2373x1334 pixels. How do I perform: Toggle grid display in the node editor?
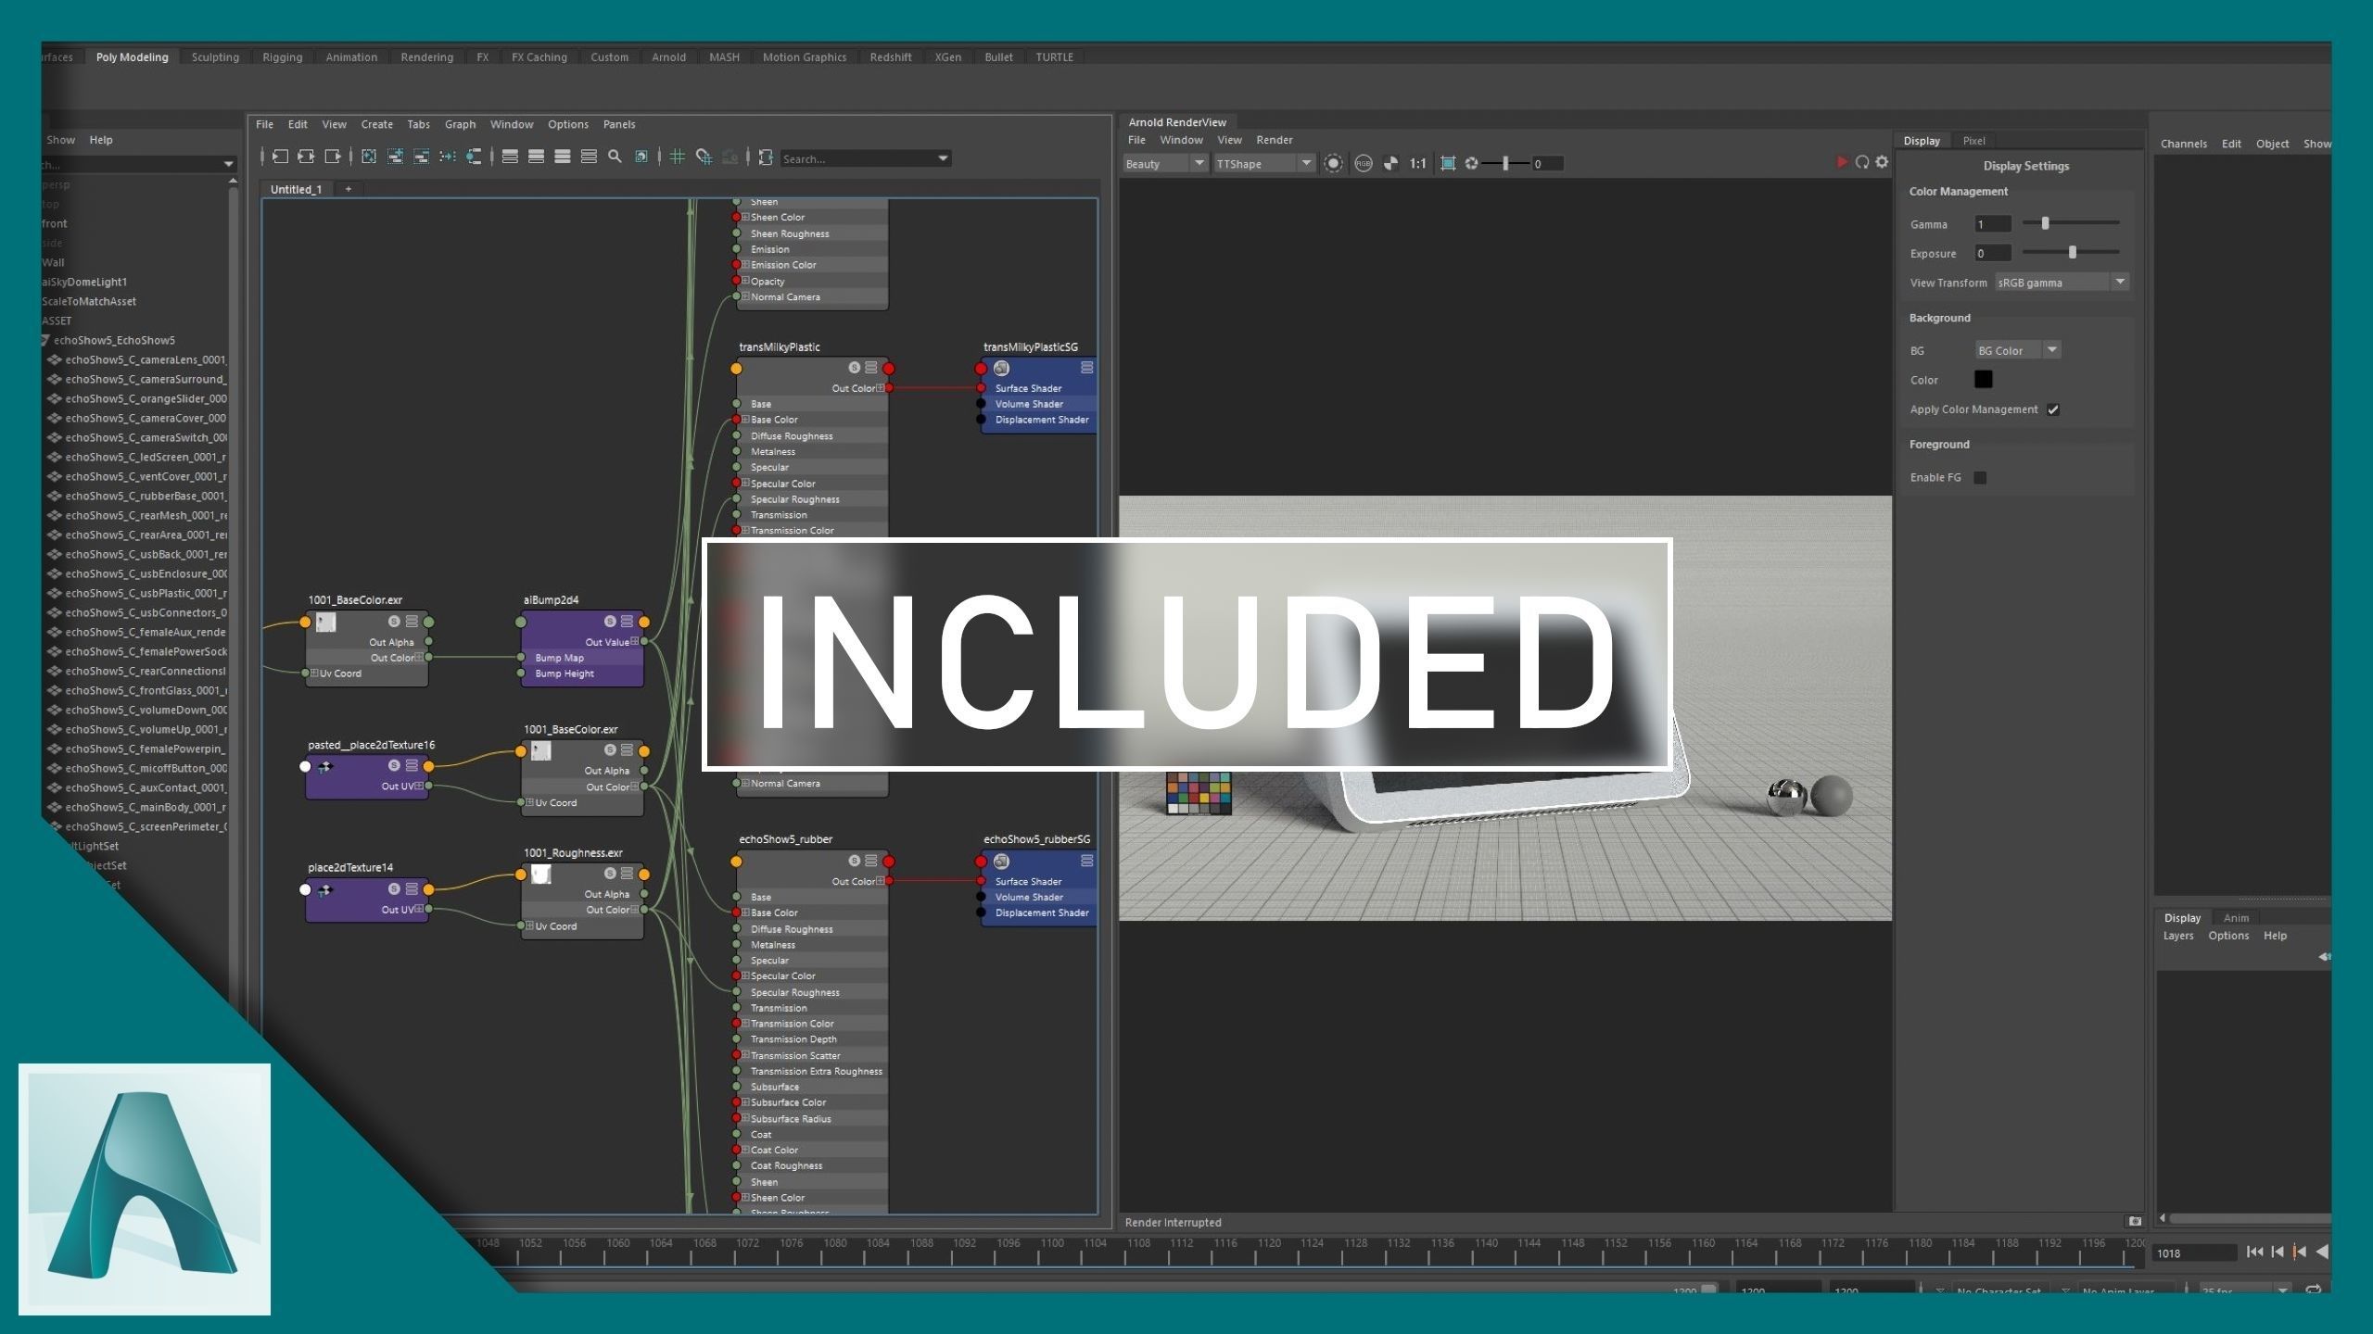click(678, 157)
